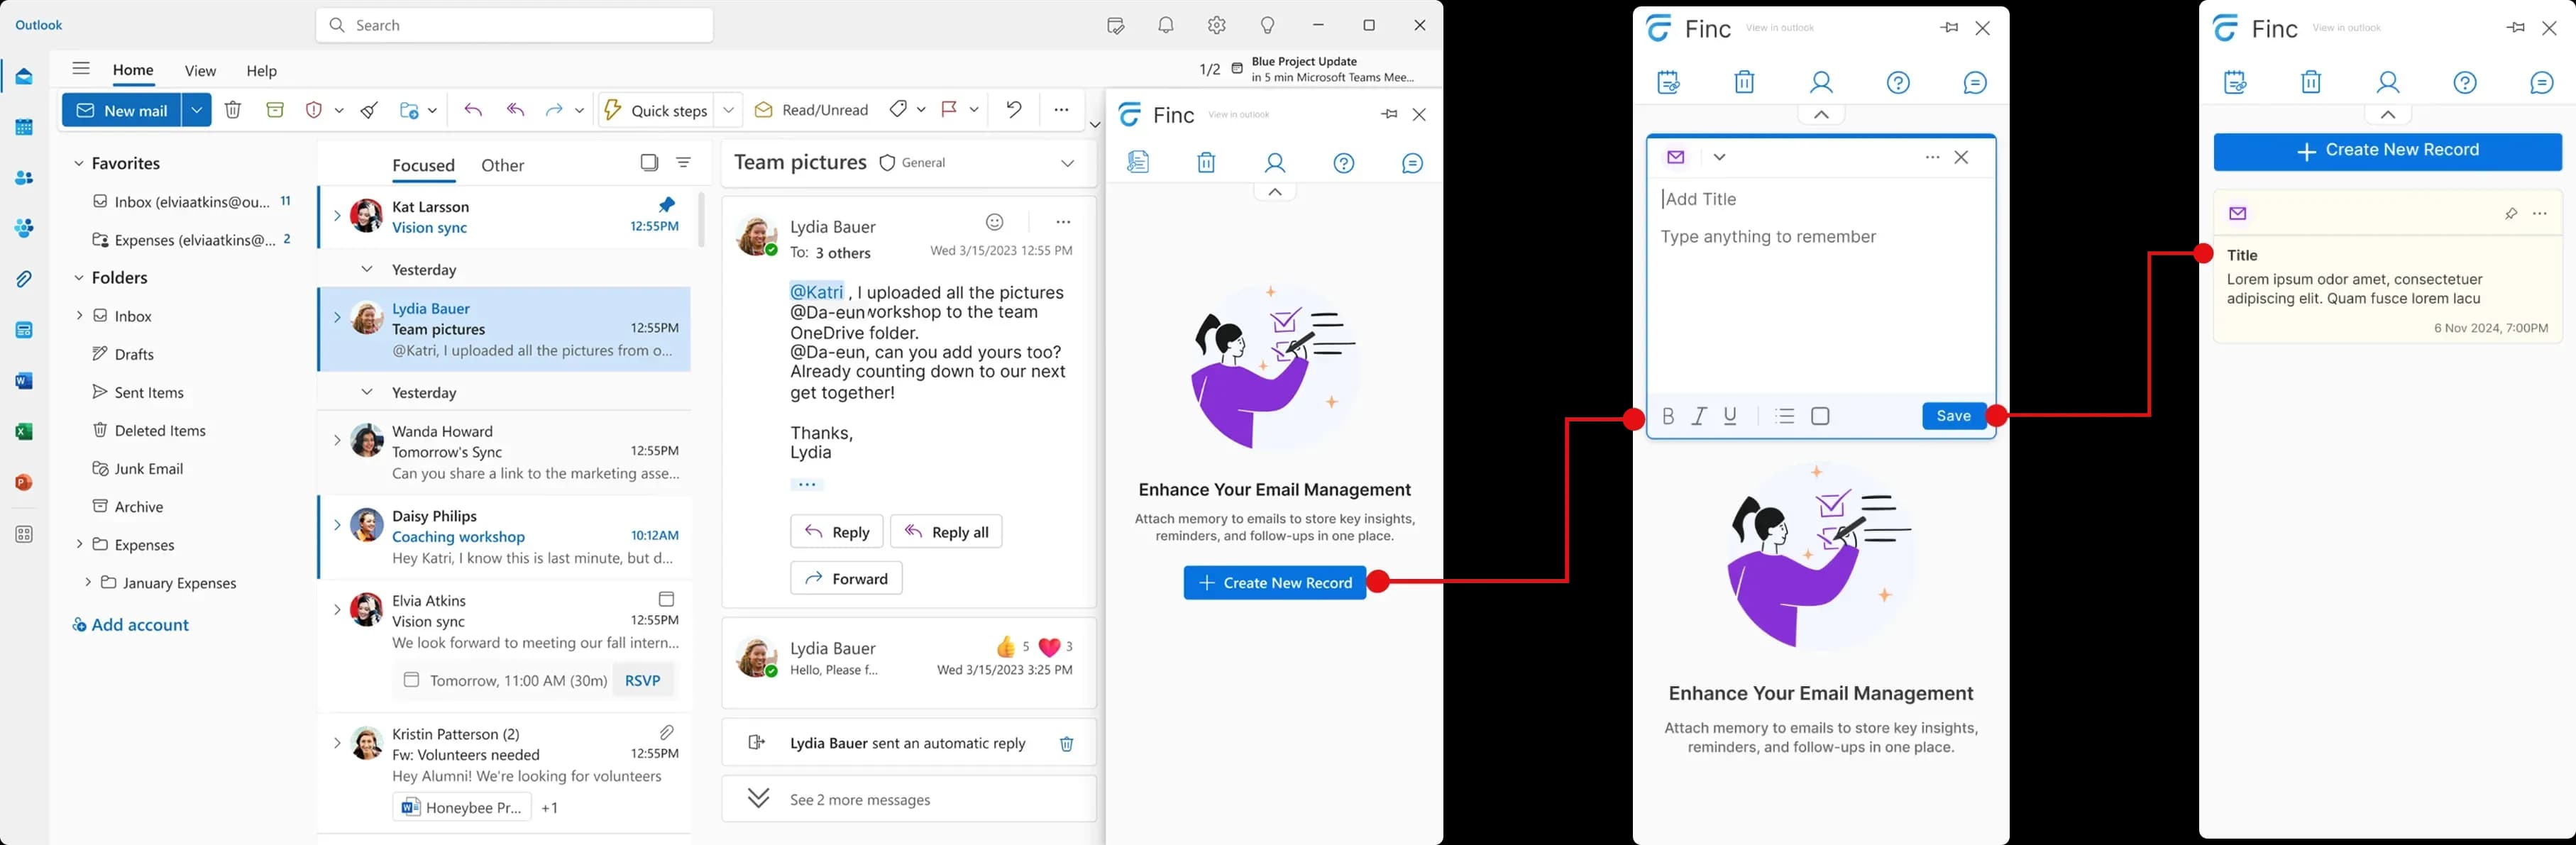Select the Other inbox tab

(502, 165)
